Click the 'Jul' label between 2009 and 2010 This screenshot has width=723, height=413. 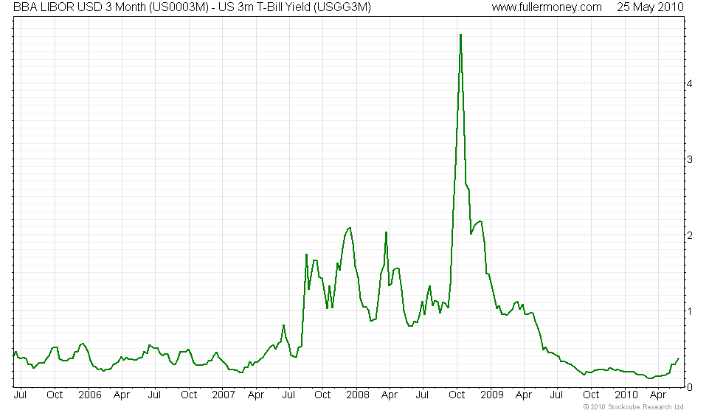556,395
